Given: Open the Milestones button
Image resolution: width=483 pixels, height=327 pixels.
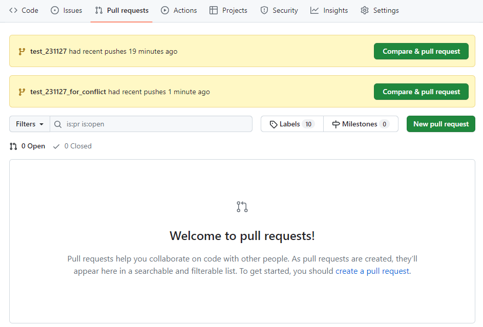Looking at the screenshot, I should tap(361, 124).
